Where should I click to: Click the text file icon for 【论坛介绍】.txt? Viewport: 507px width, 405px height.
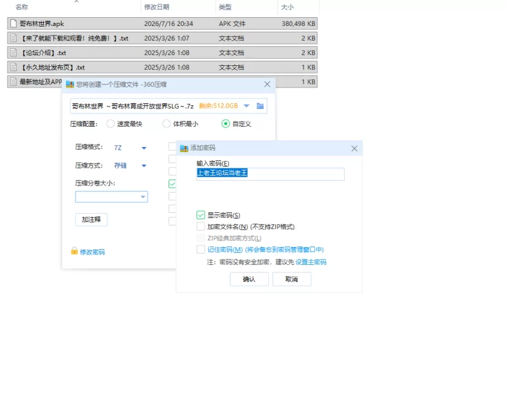[13, 53]
